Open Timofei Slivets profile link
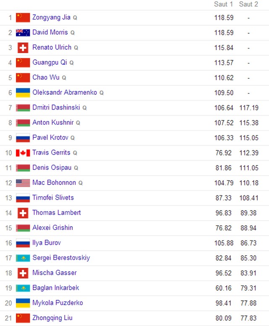The height and width of the screenshot is (326, 269). pos(53,198)
